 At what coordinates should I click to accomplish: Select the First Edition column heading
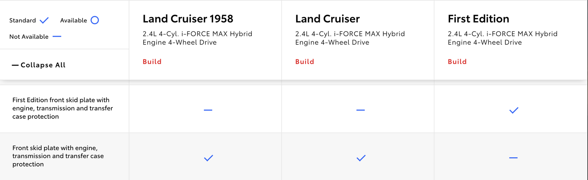pyautogui.click(x=478, y=19)
